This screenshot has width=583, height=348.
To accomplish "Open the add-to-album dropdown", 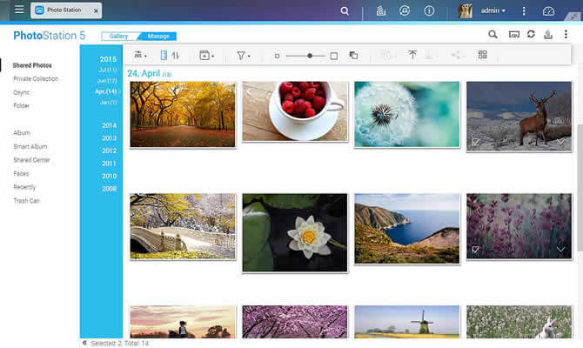I will point(206,55).
